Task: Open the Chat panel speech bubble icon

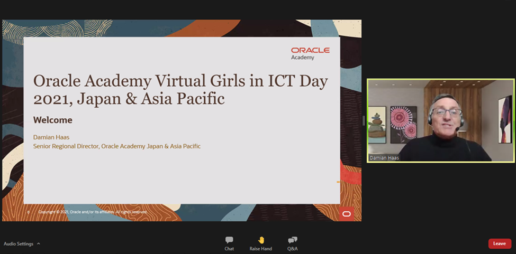Action: pos(229,240)
